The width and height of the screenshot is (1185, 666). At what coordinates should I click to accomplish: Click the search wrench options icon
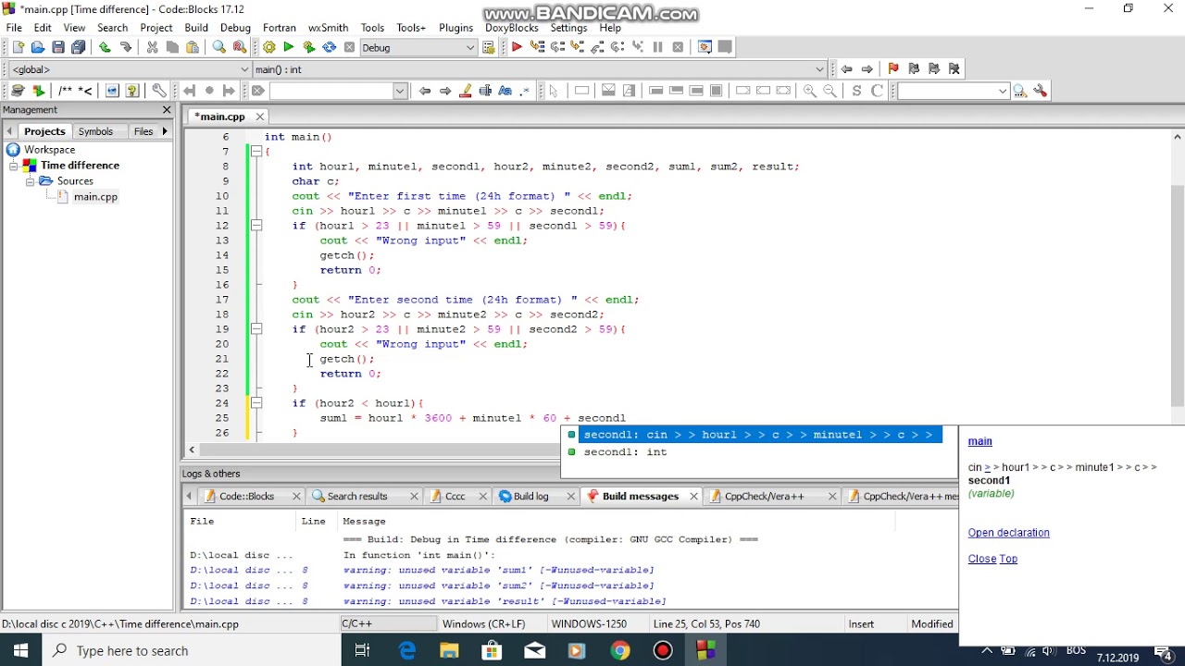[1040, 91]
